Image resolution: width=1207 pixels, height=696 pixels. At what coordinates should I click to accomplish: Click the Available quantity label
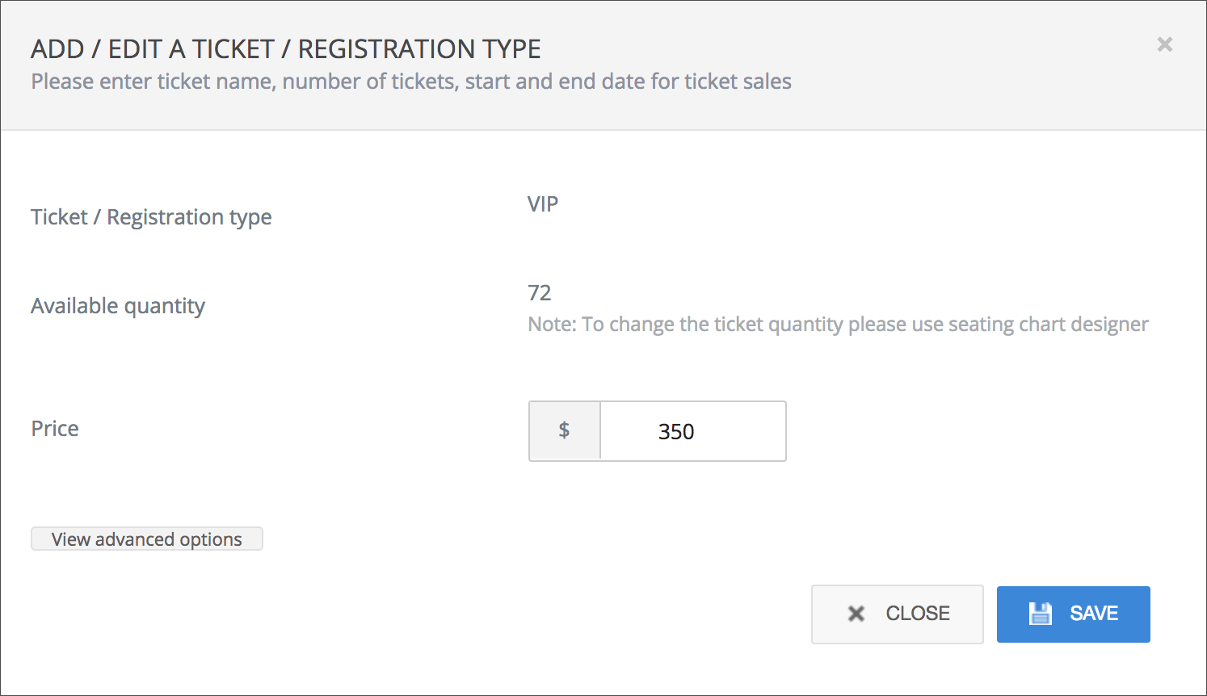118,306
